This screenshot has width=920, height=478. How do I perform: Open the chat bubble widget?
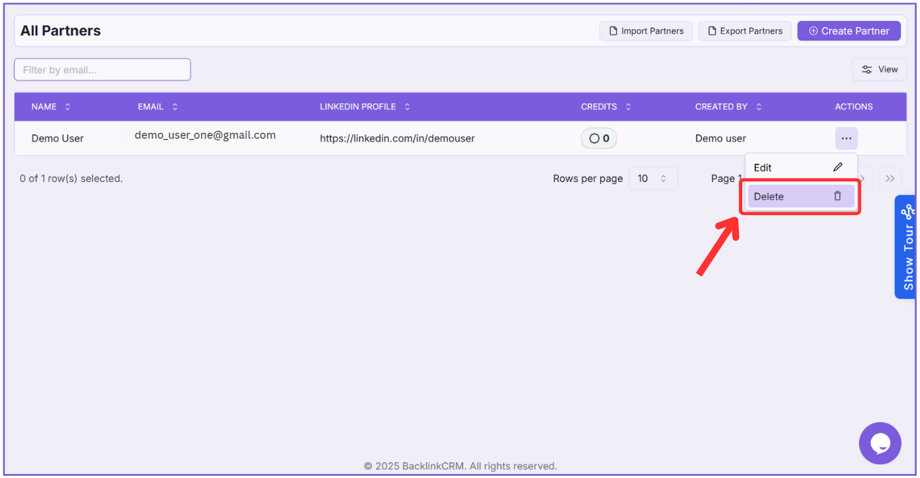(x=880, y=443)
